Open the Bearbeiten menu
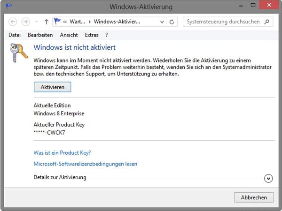Image resolution: width=282 pixels, height=211 pixels. coord(40,35)
